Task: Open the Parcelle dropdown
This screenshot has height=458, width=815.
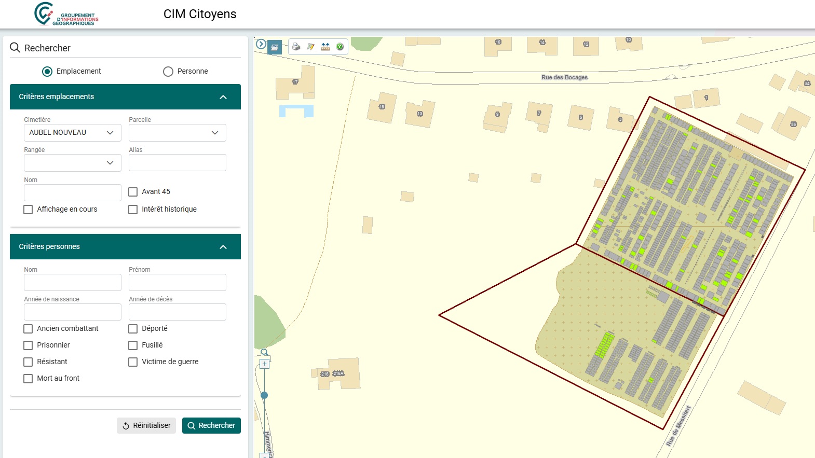Action: [178, 133]
